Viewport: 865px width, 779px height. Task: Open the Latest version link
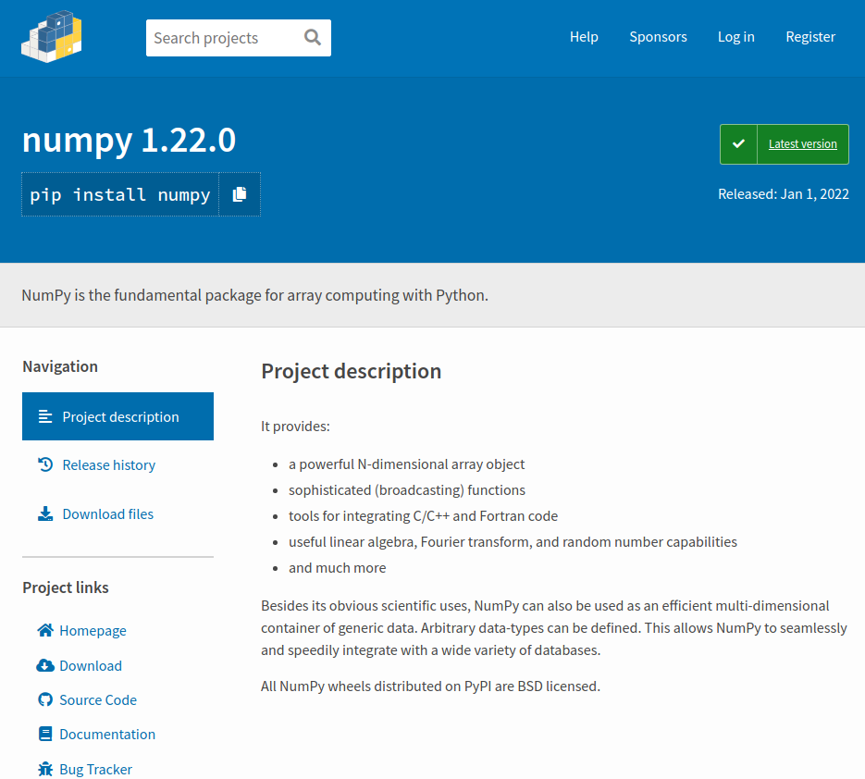801,143
